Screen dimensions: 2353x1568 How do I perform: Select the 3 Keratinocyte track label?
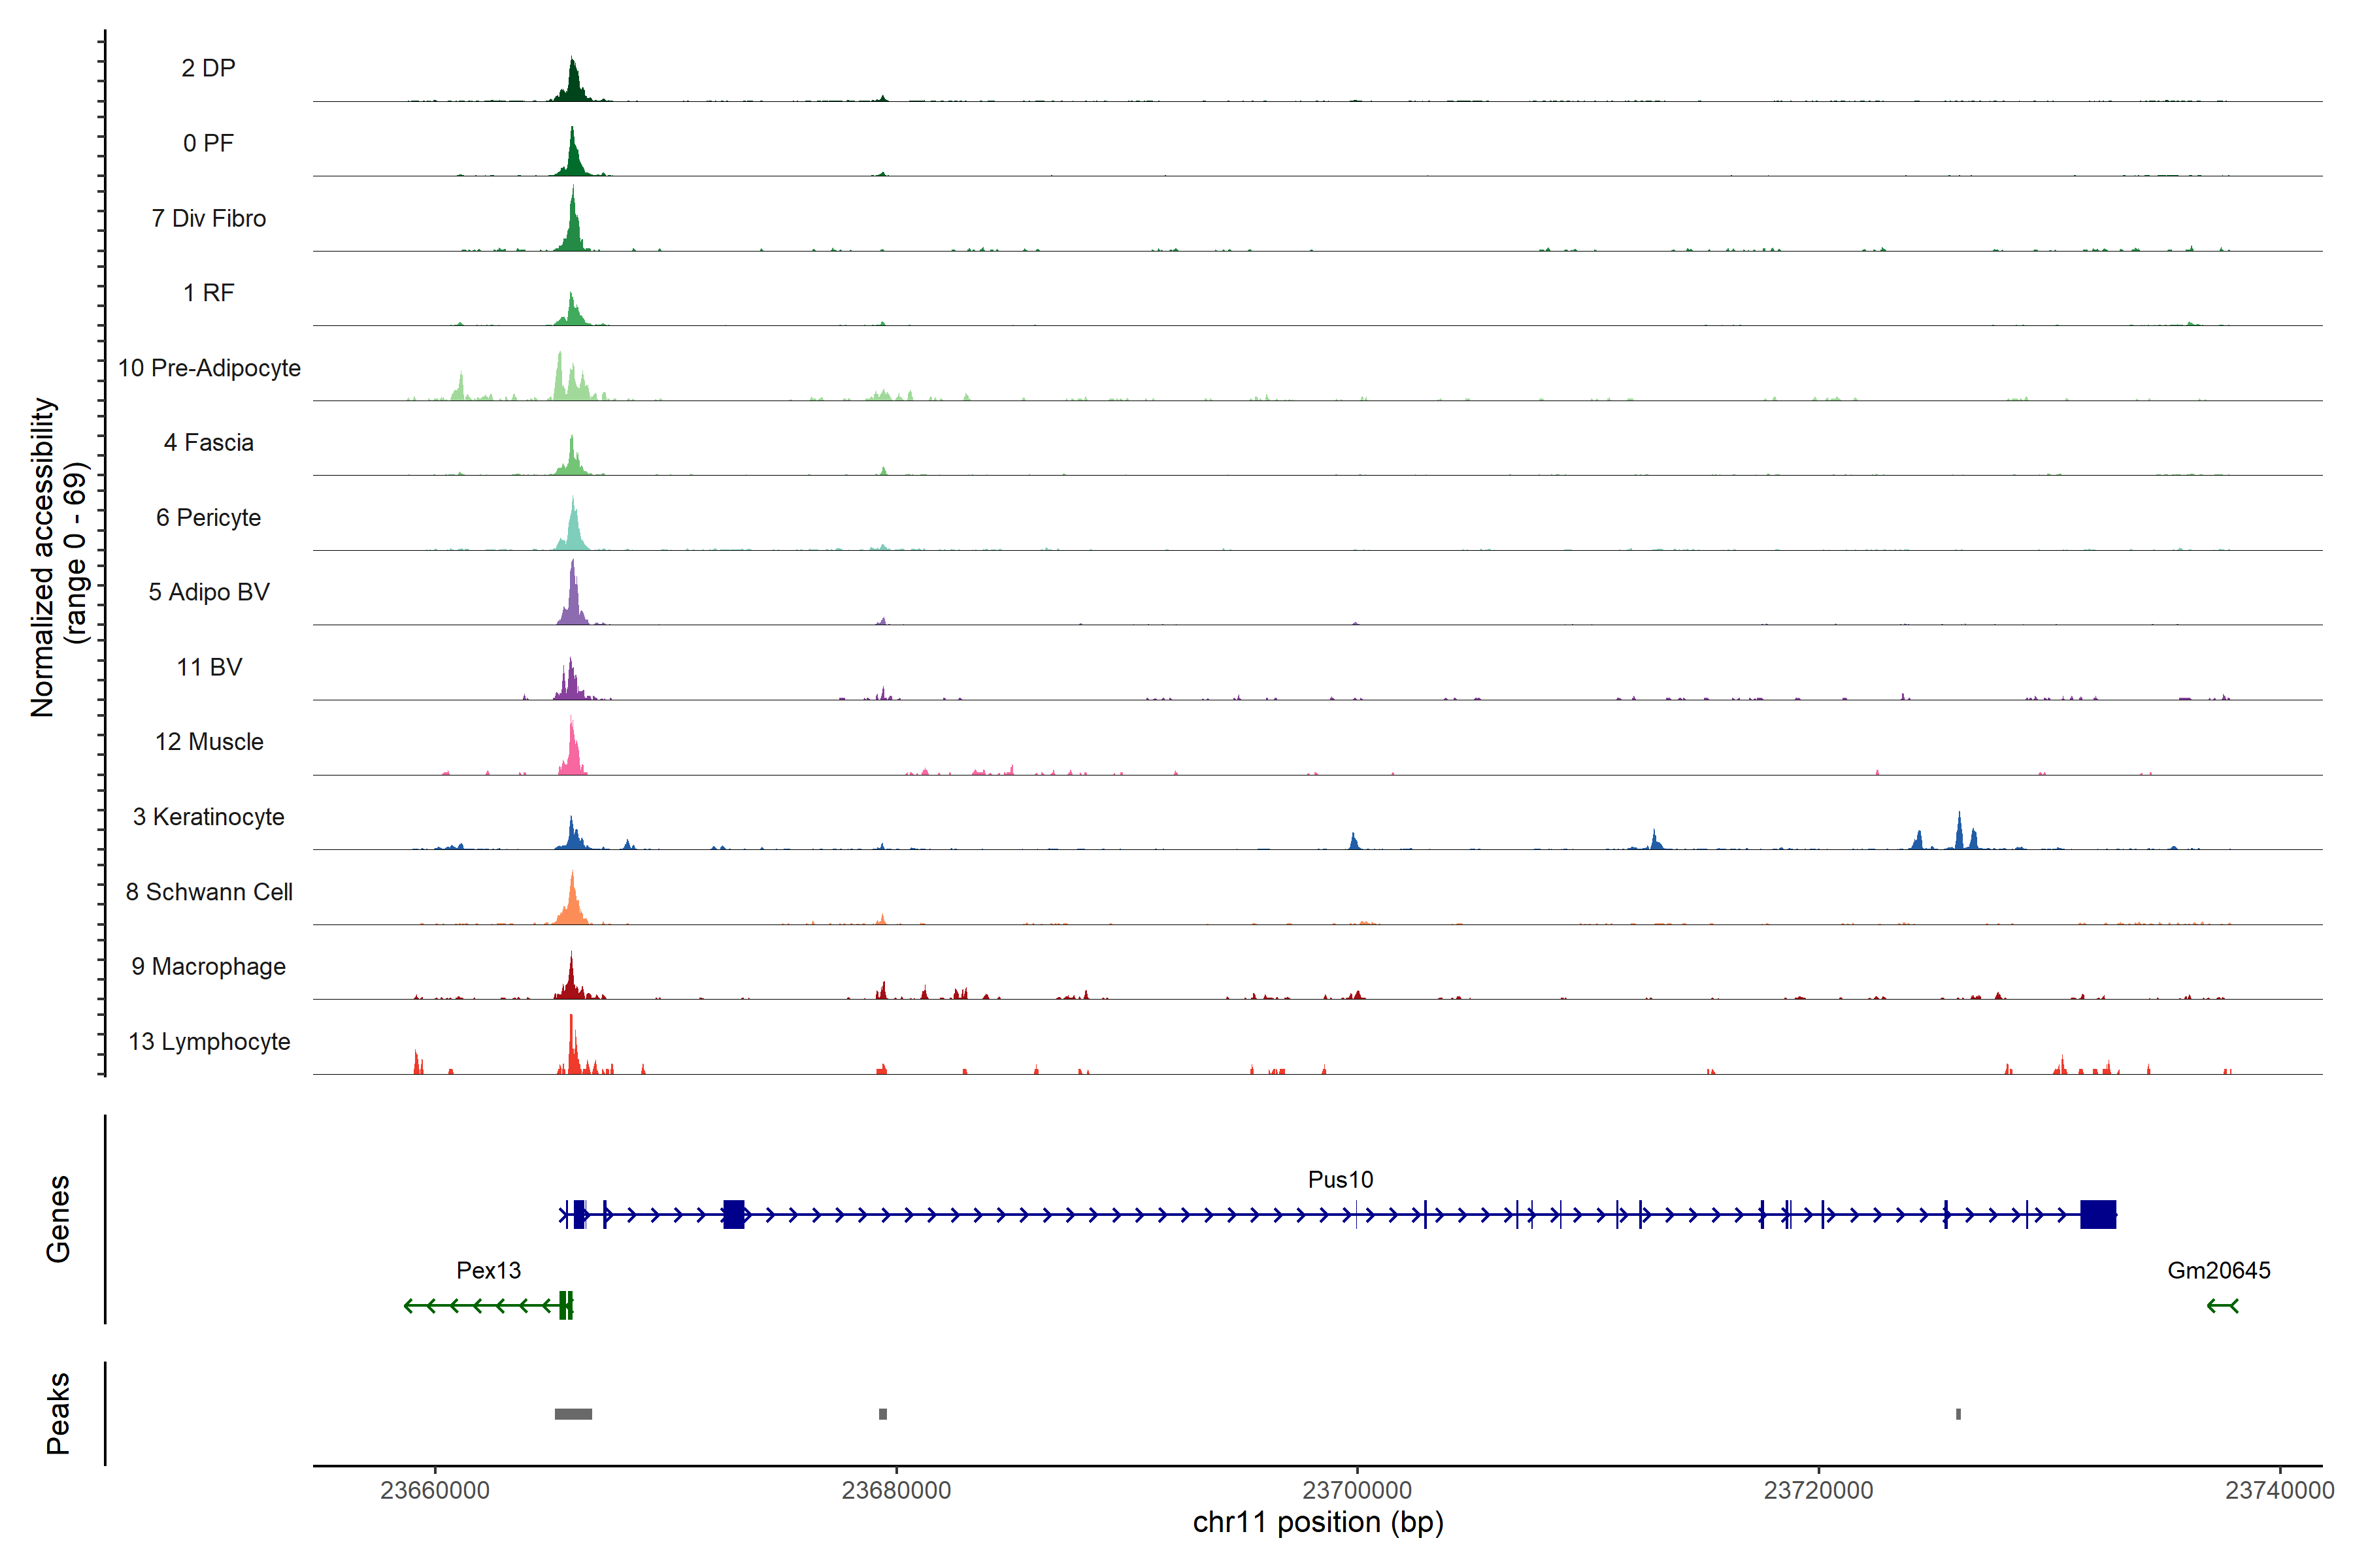tap(209, 817)
